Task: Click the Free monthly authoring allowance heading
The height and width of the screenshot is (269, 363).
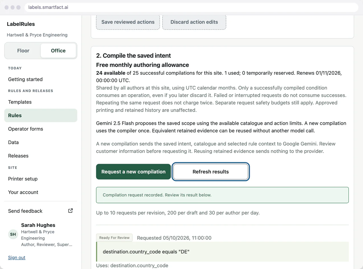Action: point(142,65)
